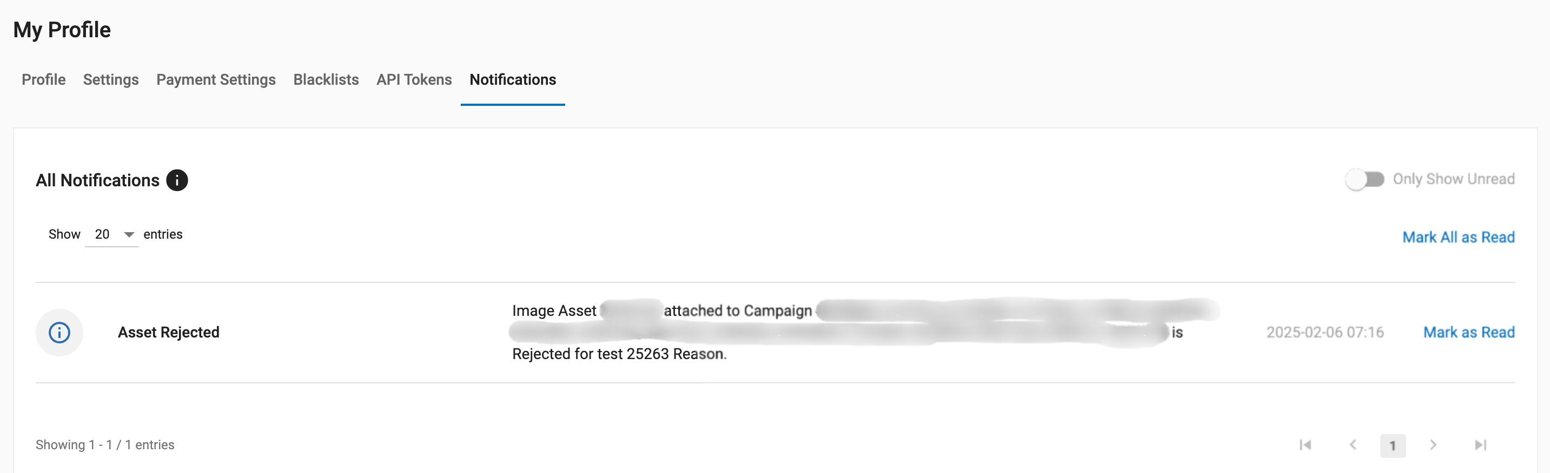Screen dimensions: 1550x473
Task: Click the notification timestamp 2025-02-06 07:16
Action: click(x=1325, y=333)
